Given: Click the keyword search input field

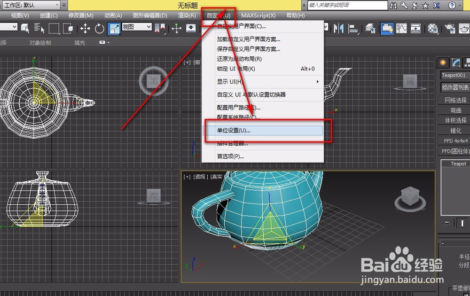Looking at the screenshot, I should coord(348,5).
